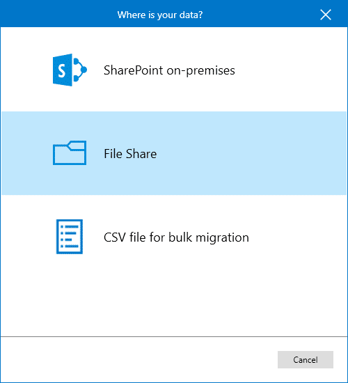The height and width of the screenshot is (383, 348).
Task: Click the Cancel button
Action: 306,359
